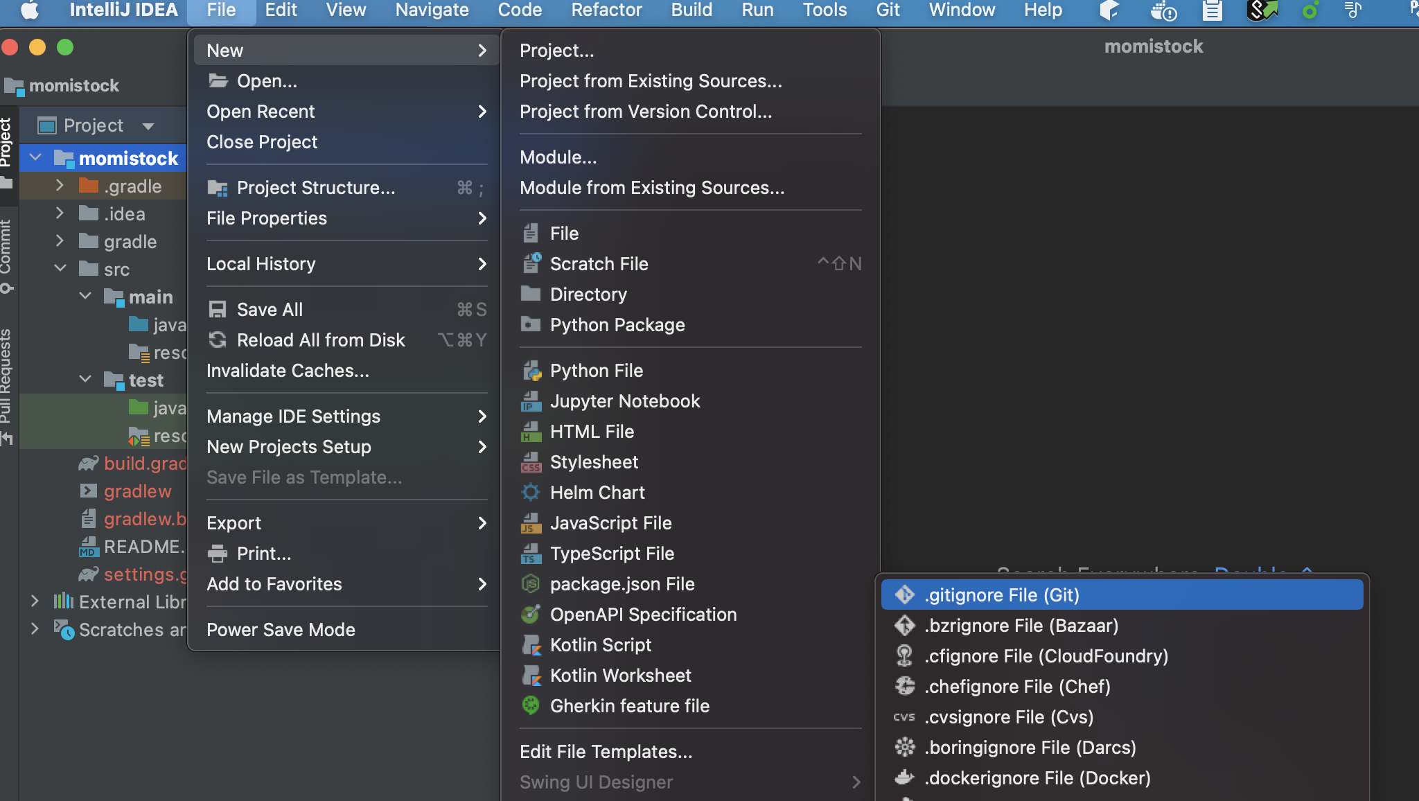Click the Python File icon
This screenshot has width=1419, height=801.
click(x=531, y=371)
